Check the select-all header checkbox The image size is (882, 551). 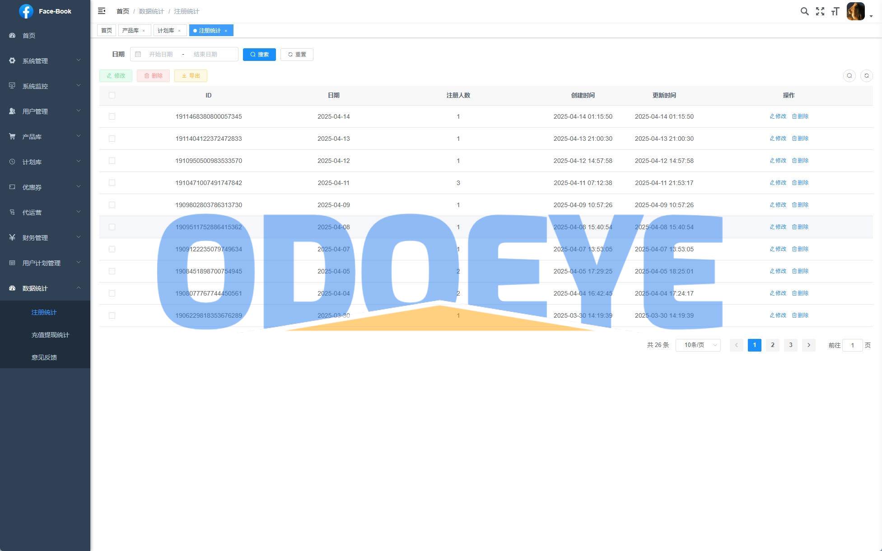tap(112, 95)
